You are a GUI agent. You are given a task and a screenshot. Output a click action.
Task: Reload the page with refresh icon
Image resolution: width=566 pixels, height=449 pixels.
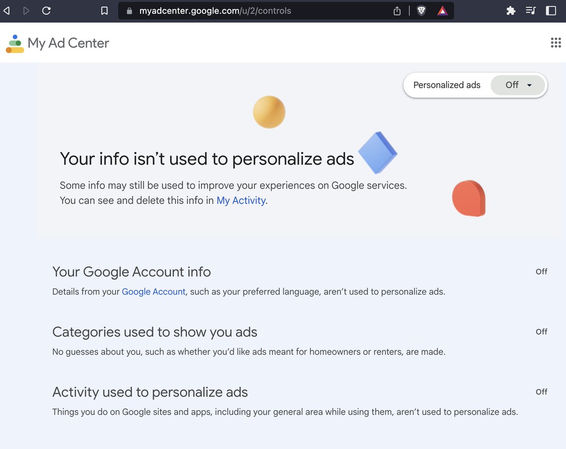46,10
